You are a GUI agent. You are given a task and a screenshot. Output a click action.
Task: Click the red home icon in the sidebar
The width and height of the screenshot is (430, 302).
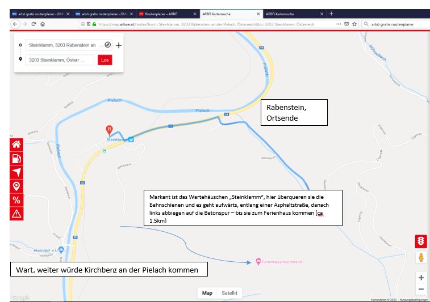(16, 144)
